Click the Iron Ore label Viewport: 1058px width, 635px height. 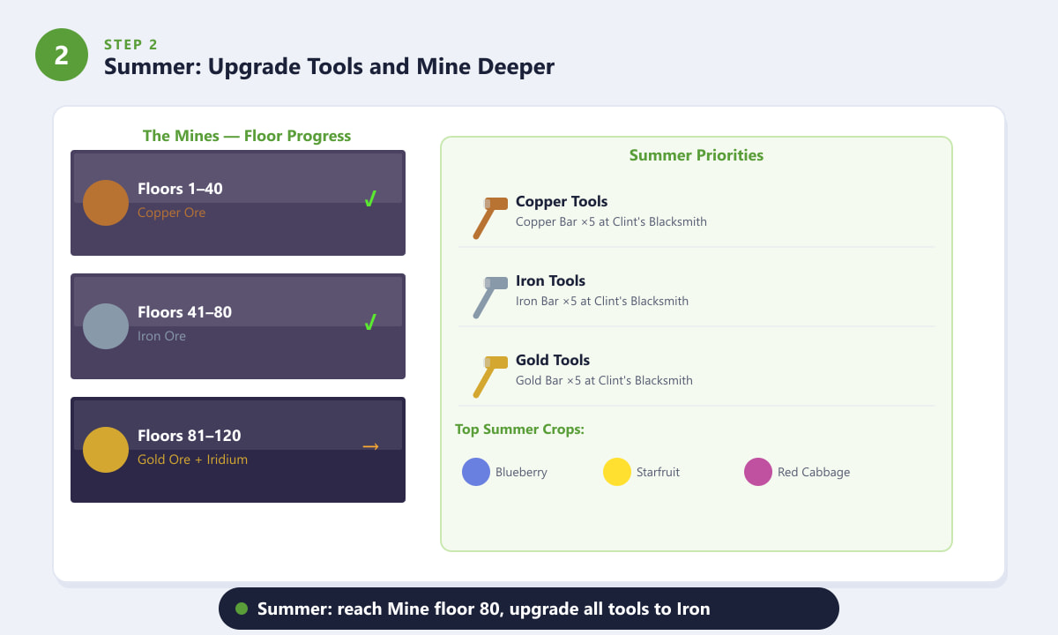(161, 336)
